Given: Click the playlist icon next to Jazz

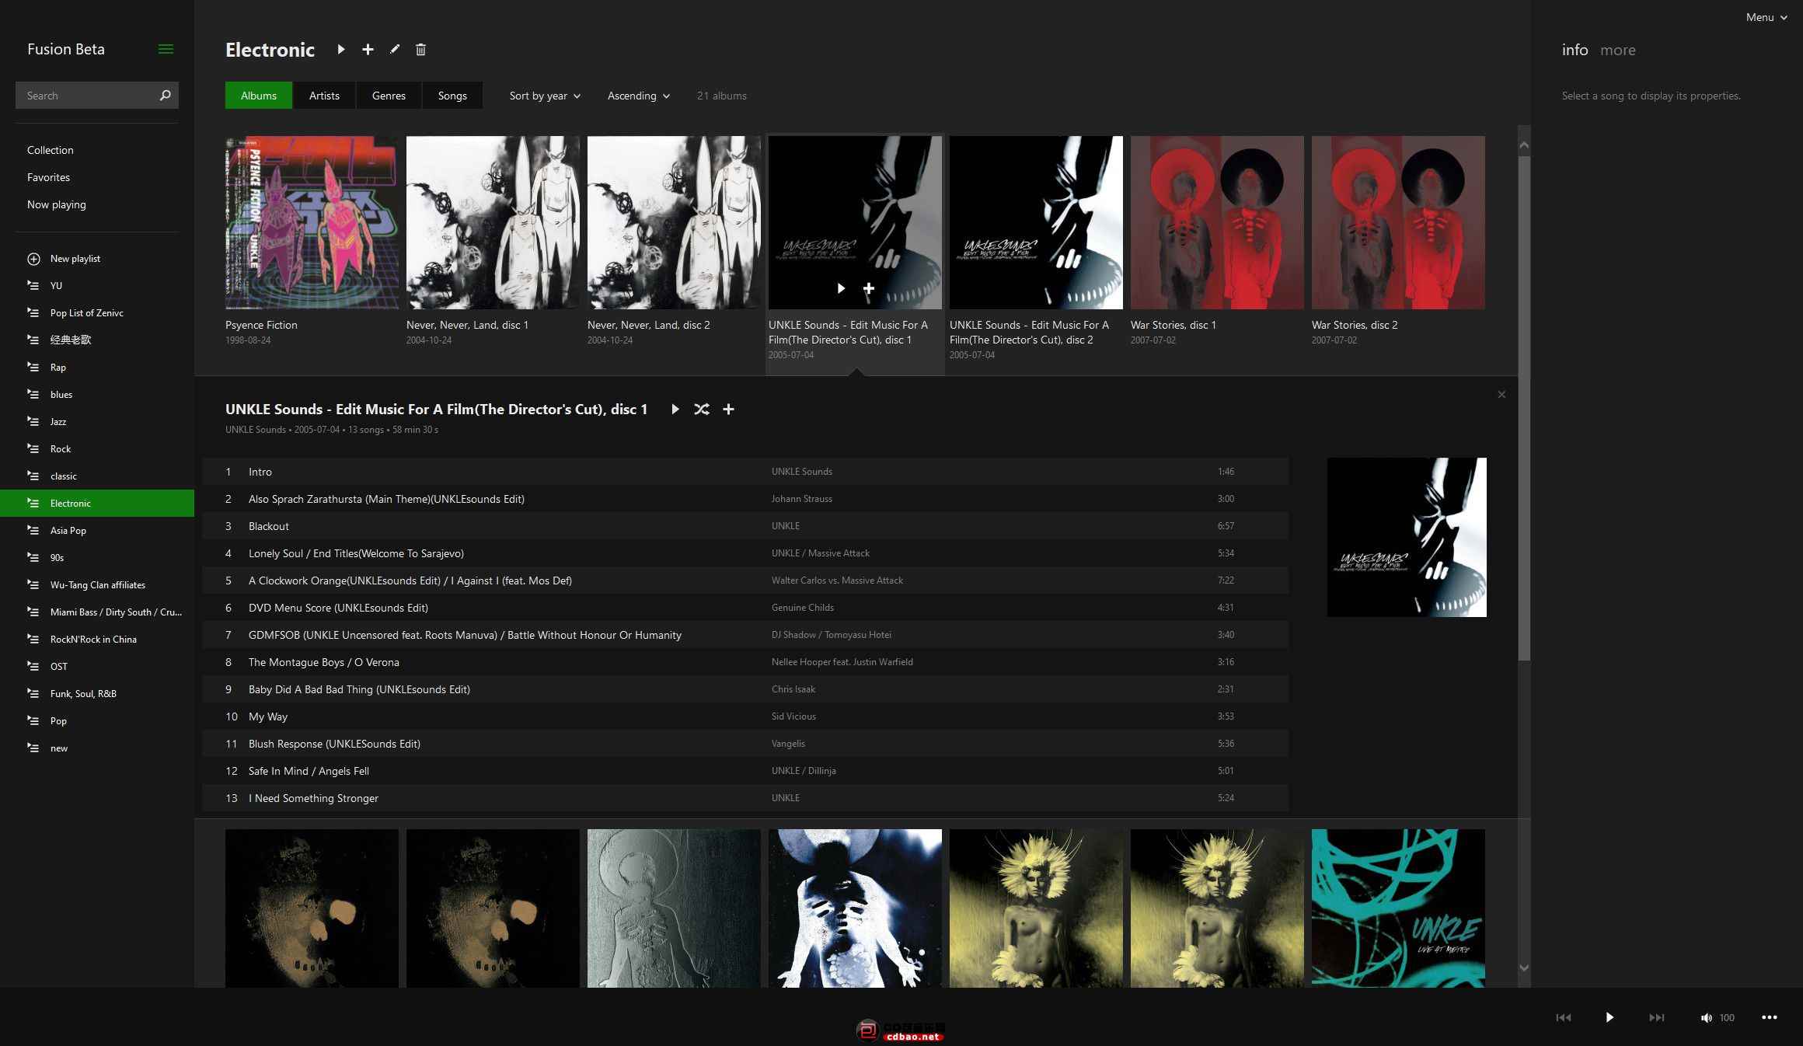Looking at the screenshot, I should click(33, 421).
